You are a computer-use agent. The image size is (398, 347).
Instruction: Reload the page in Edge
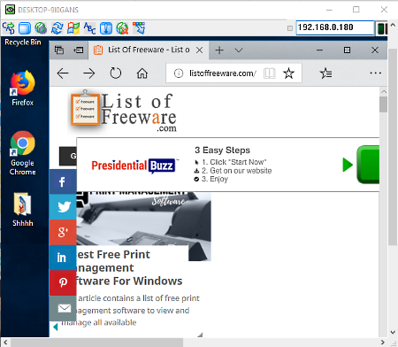(x=116, y=73)
